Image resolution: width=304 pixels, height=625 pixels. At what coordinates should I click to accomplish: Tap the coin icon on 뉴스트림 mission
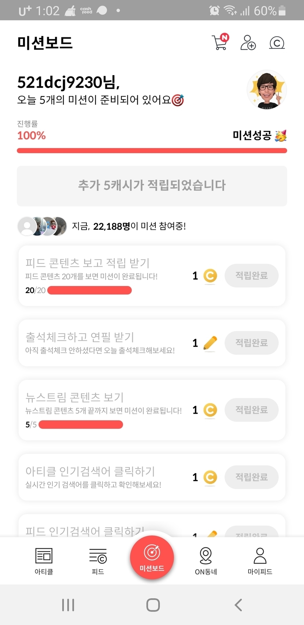click(210, 410)
